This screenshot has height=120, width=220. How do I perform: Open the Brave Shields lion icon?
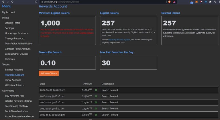pos(169,2)
